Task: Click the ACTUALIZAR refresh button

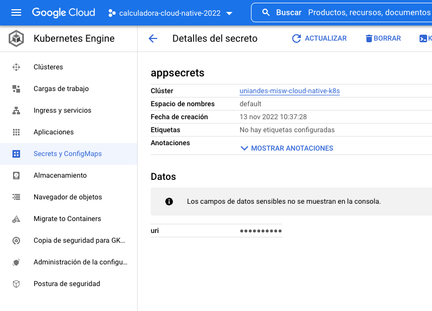Action: pos(319,38)
